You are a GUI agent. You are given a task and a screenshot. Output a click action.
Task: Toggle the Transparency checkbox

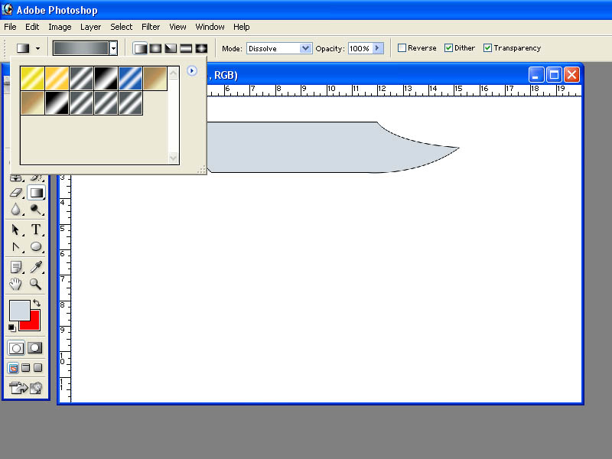[x=487, y=48]
